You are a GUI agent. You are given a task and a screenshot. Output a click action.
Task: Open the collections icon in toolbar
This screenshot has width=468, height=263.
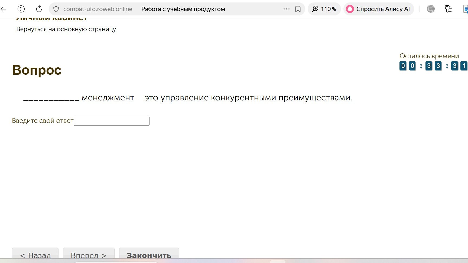coord(448,9)
